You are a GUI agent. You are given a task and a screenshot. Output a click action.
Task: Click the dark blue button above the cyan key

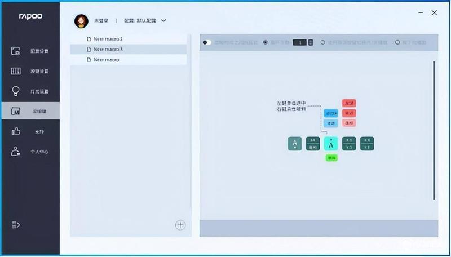(x=331, y=113)
